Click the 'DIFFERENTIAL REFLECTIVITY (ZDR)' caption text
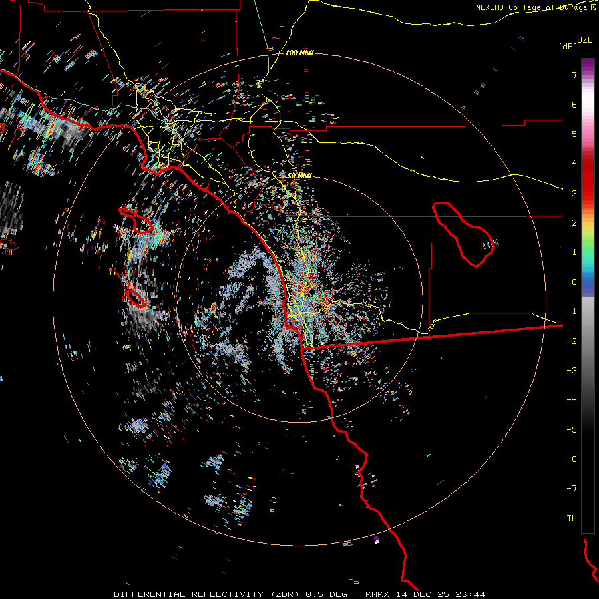Image resolution: width=599 pixels, height=599 pixels. click(x=208, y=594)
